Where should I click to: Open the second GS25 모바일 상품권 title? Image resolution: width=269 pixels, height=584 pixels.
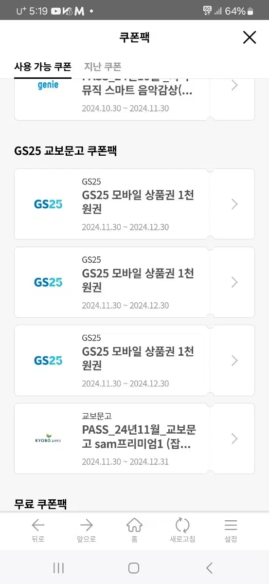tap(138, 280)
